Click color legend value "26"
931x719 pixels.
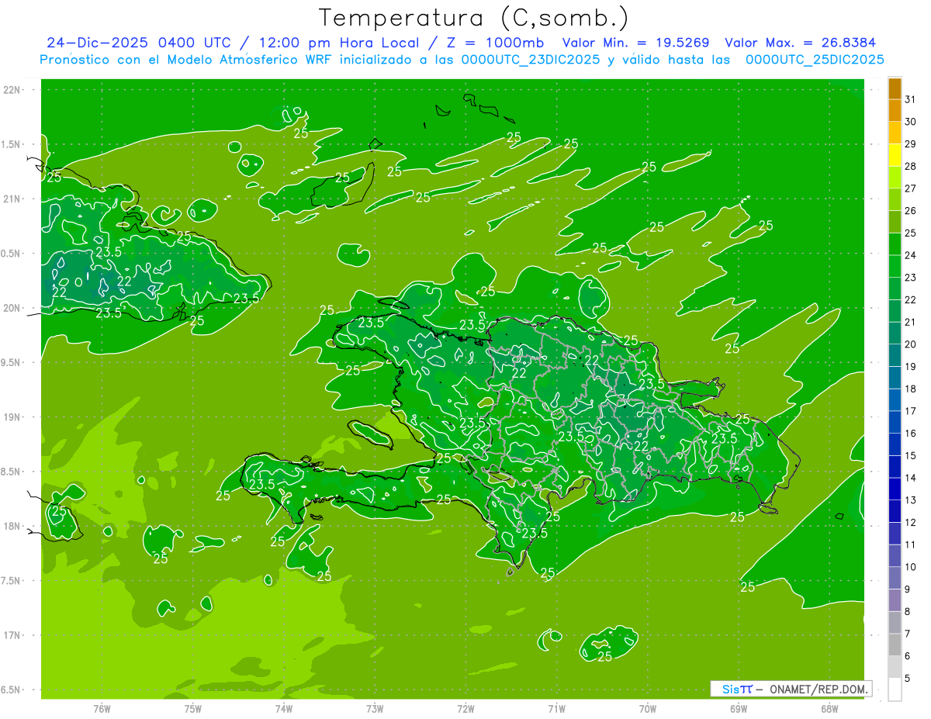[x=910, y=211]
